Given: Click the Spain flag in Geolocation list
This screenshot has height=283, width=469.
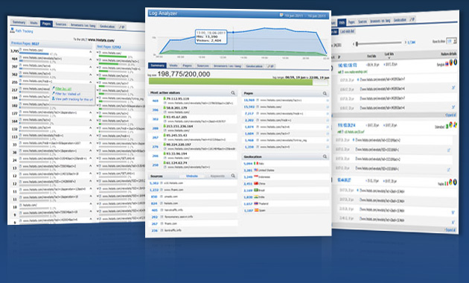Looking at the screenshot, I should point(256,210).
